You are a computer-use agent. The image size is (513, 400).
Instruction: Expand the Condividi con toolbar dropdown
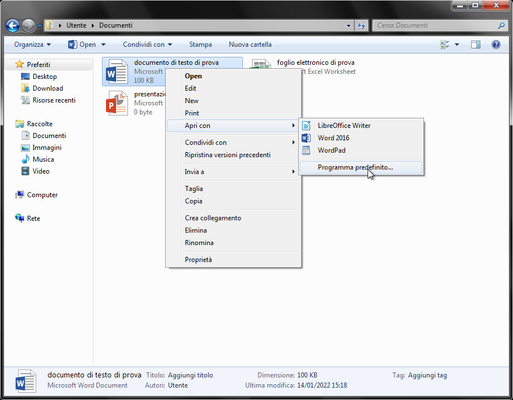tap(148, 45)
